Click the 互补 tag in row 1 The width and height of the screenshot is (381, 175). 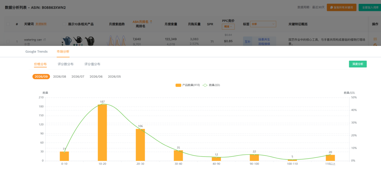tap(247, 42)
